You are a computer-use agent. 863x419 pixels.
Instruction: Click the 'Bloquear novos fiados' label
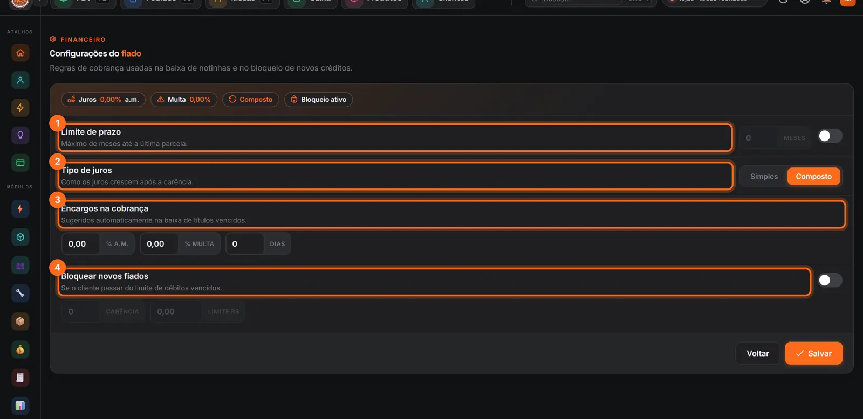pyautogui.click(x=105, y=276)
